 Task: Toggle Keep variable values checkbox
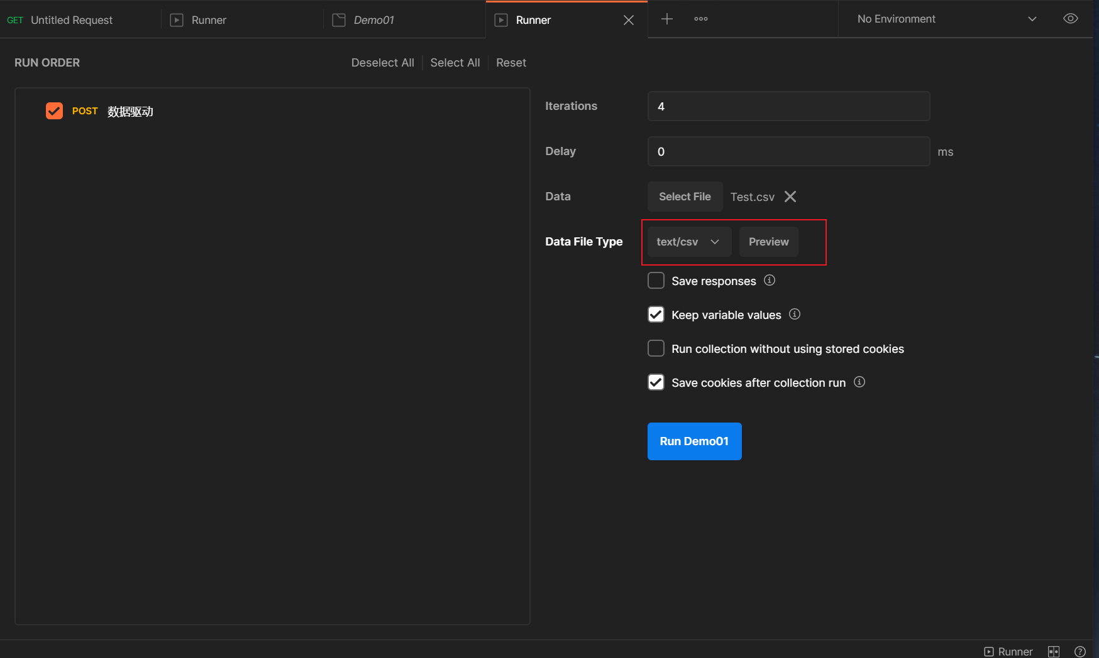(656, 315)
